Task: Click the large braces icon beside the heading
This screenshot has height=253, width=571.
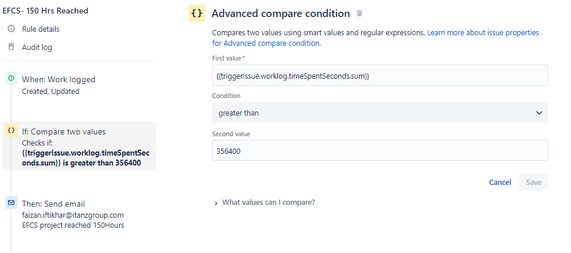Action: (197, 14)
